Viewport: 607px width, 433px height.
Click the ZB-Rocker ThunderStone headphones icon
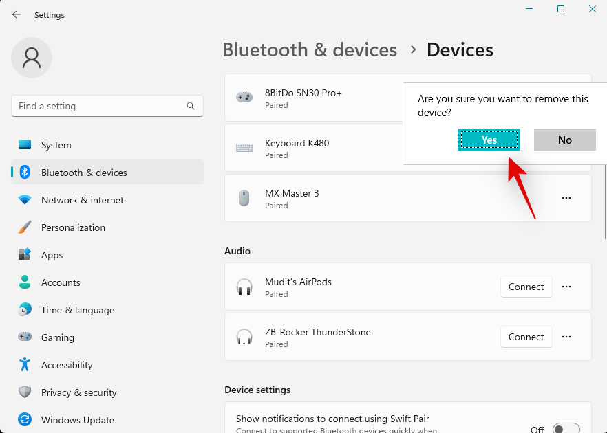[244, 337]
